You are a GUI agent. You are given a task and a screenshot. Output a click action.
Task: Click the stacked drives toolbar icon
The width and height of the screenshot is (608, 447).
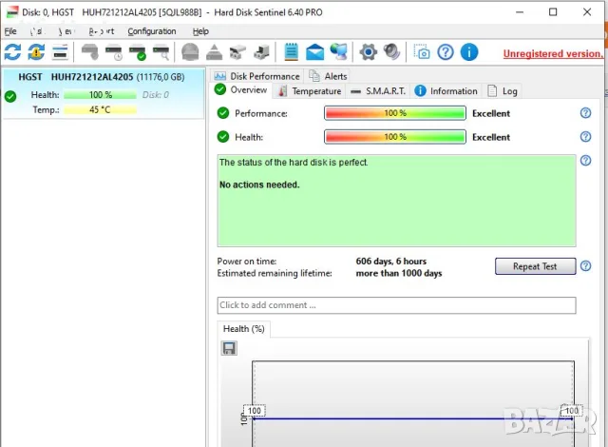click(237, 52)
